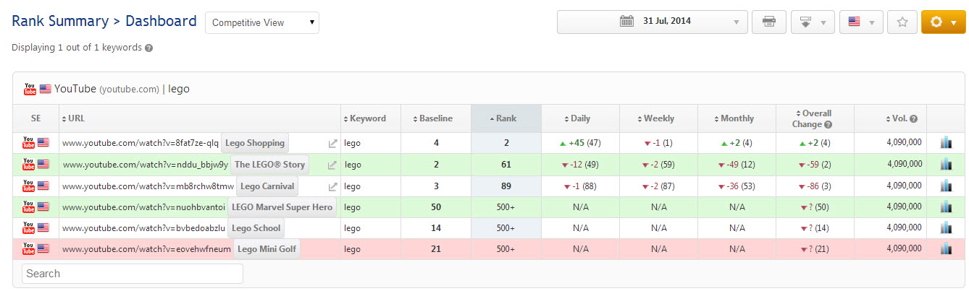Click external link icon beside Lego Shopping
This screenshot has width=969, height=291.
click(x=332, y=144)
